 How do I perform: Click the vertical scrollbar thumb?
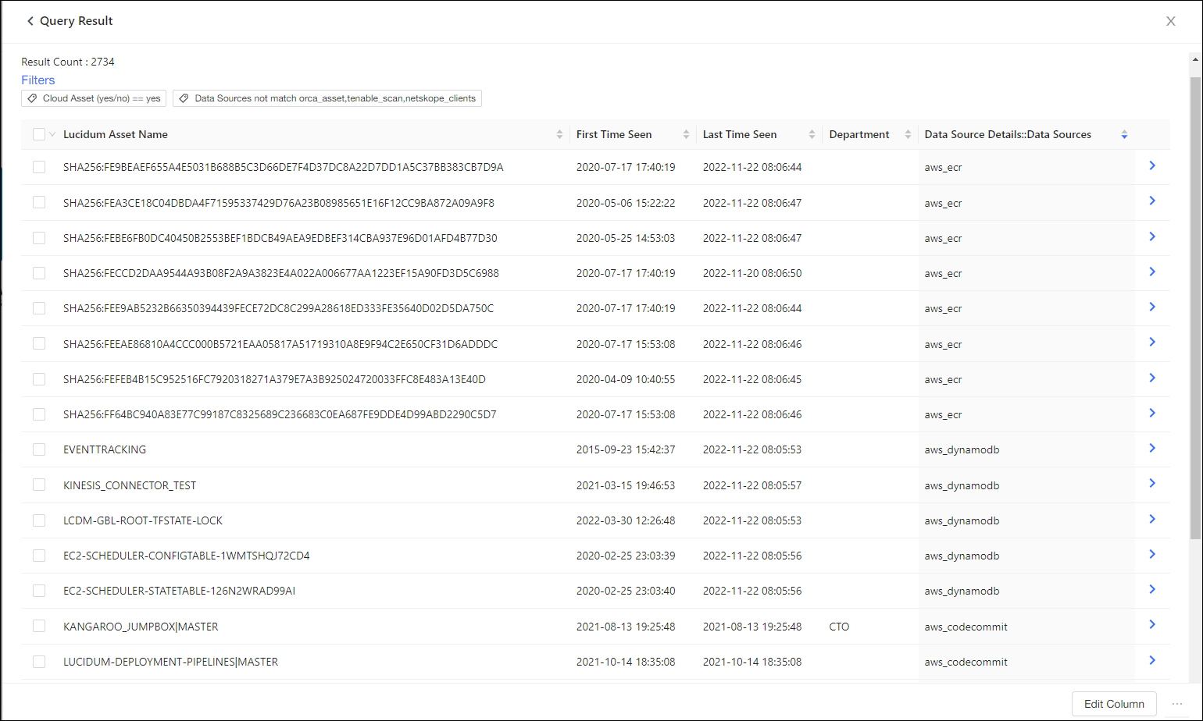coord(1195,308)
